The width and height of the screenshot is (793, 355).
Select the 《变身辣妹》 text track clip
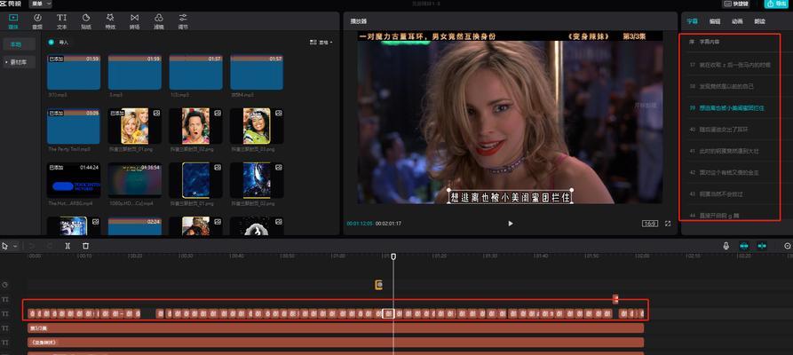[336, 343]
